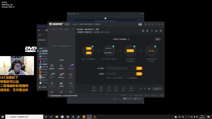The width and height of the screenshot is (212, 119).
Task: Click the 连接中 connecting button
Action: click(x=157, y=89)
